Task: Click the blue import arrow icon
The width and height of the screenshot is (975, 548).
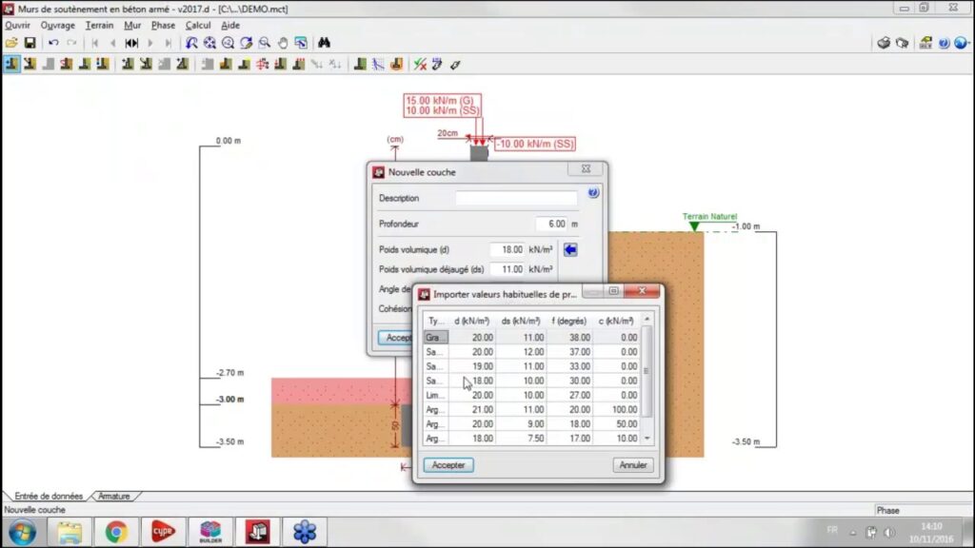Action: point(570,249)
